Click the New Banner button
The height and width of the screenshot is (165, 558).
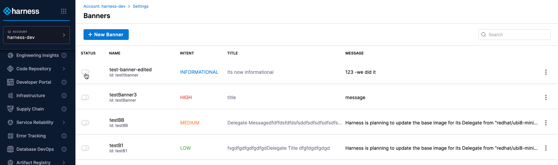click(x=106, y=35)
